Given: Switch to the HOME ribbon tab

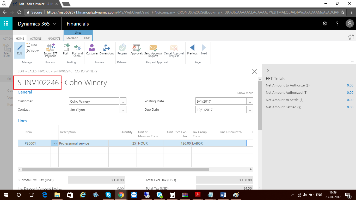Looking at the screenshot, I should 20,38.
